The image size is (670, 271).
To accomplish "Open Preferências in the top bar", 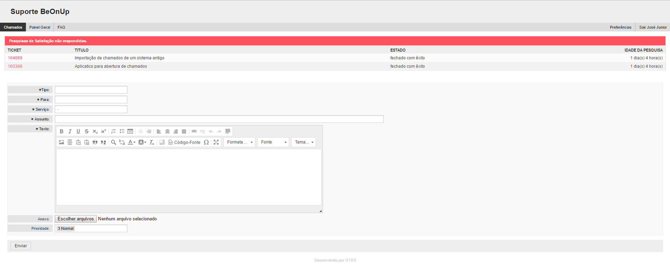I will (620, 27).
